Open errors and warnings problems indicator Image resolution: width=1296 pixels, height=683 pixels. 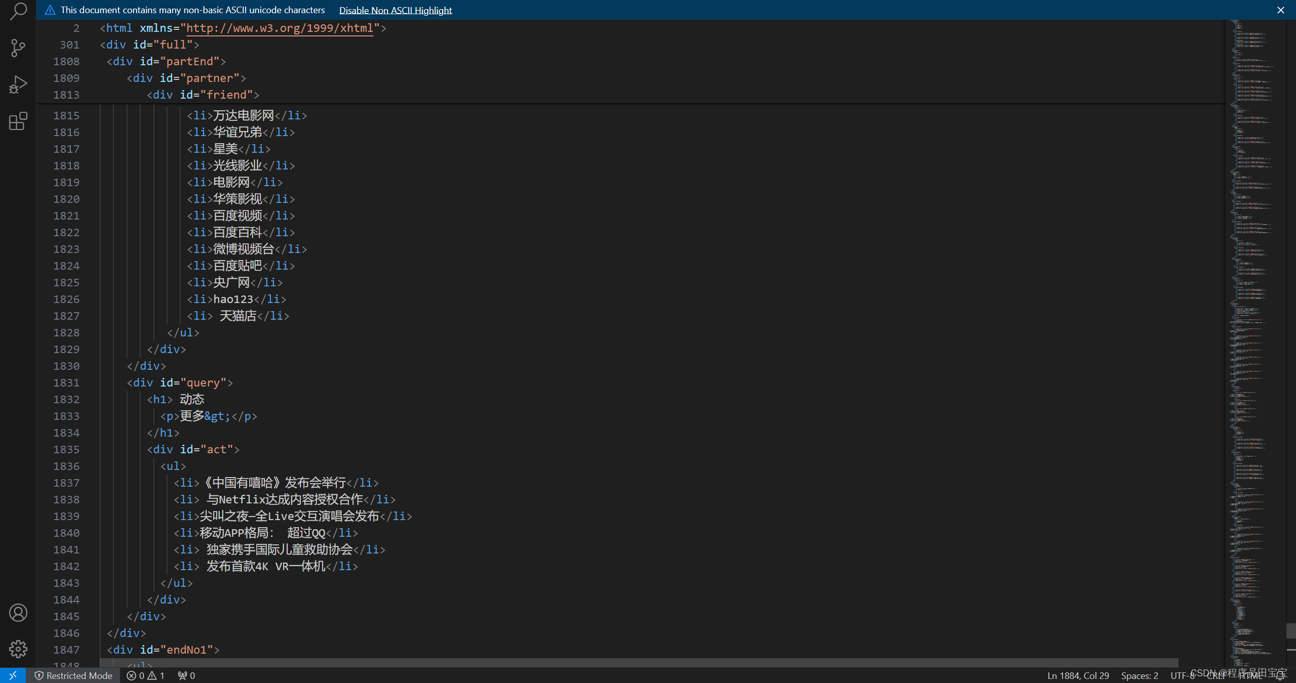145,675
